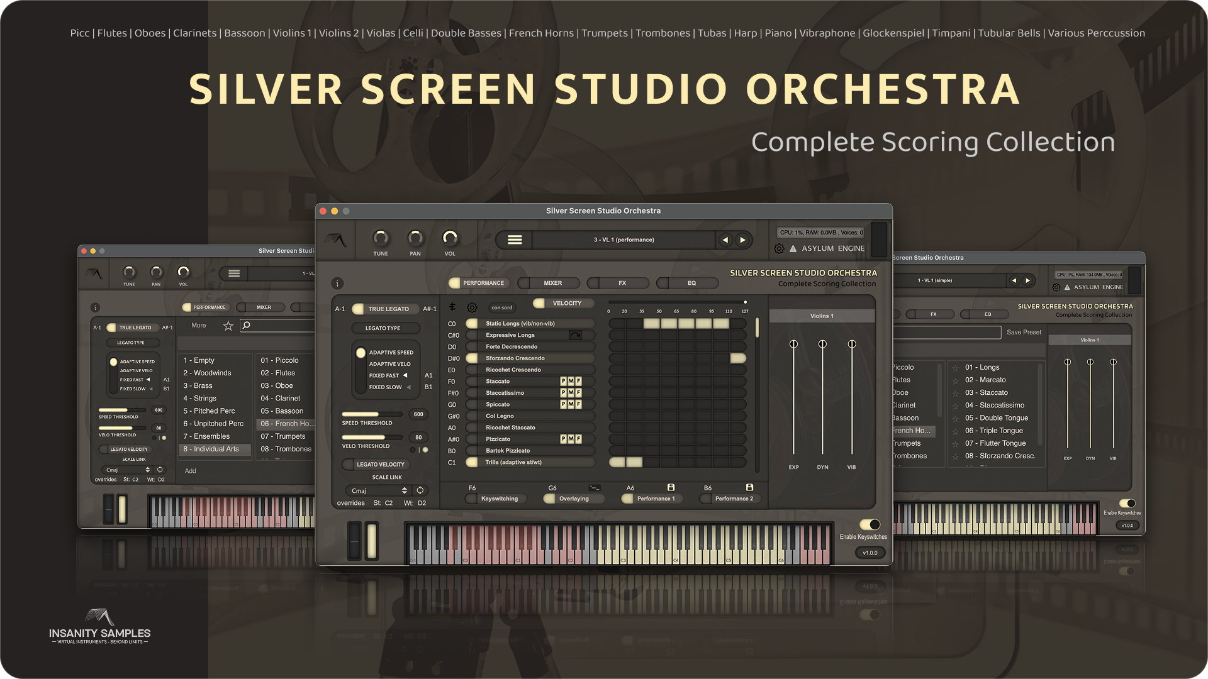Open the Cmaj scale dropdown in center window
This screenshot has width=1208, height=679.
(x=378, y=490)
